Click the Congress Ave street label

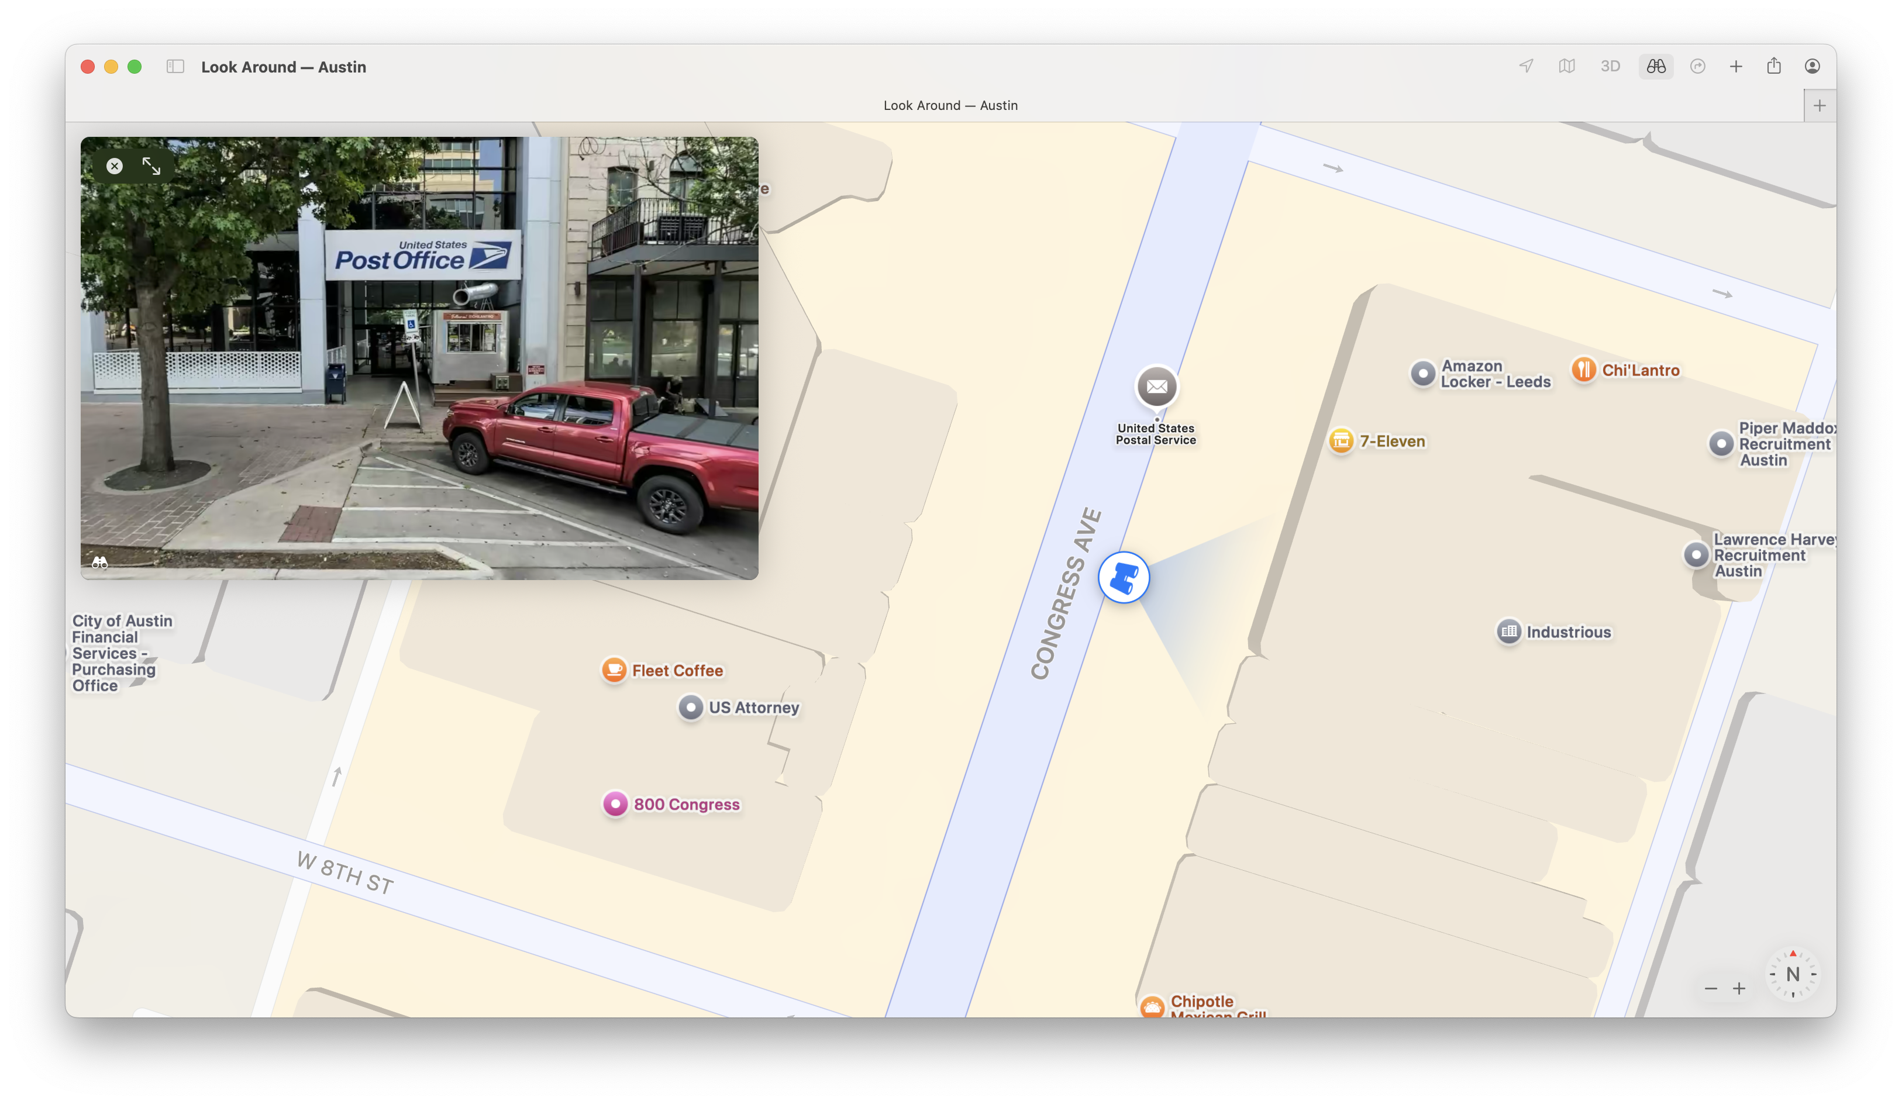pos(1066,595)
